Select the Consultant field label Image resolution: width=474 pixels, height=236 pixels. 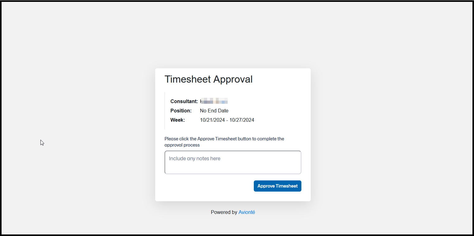[x=184, y=102]
